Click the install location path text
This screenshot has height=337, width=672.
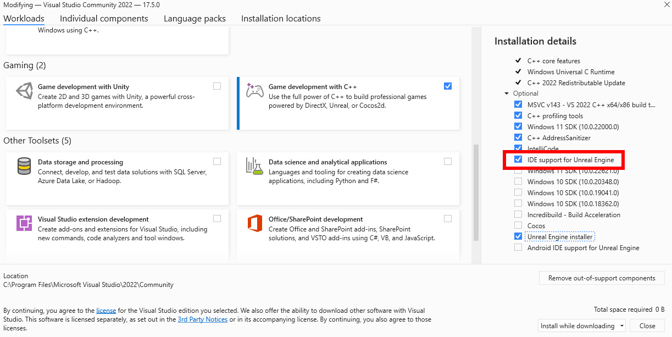click(x=88, y=285)
